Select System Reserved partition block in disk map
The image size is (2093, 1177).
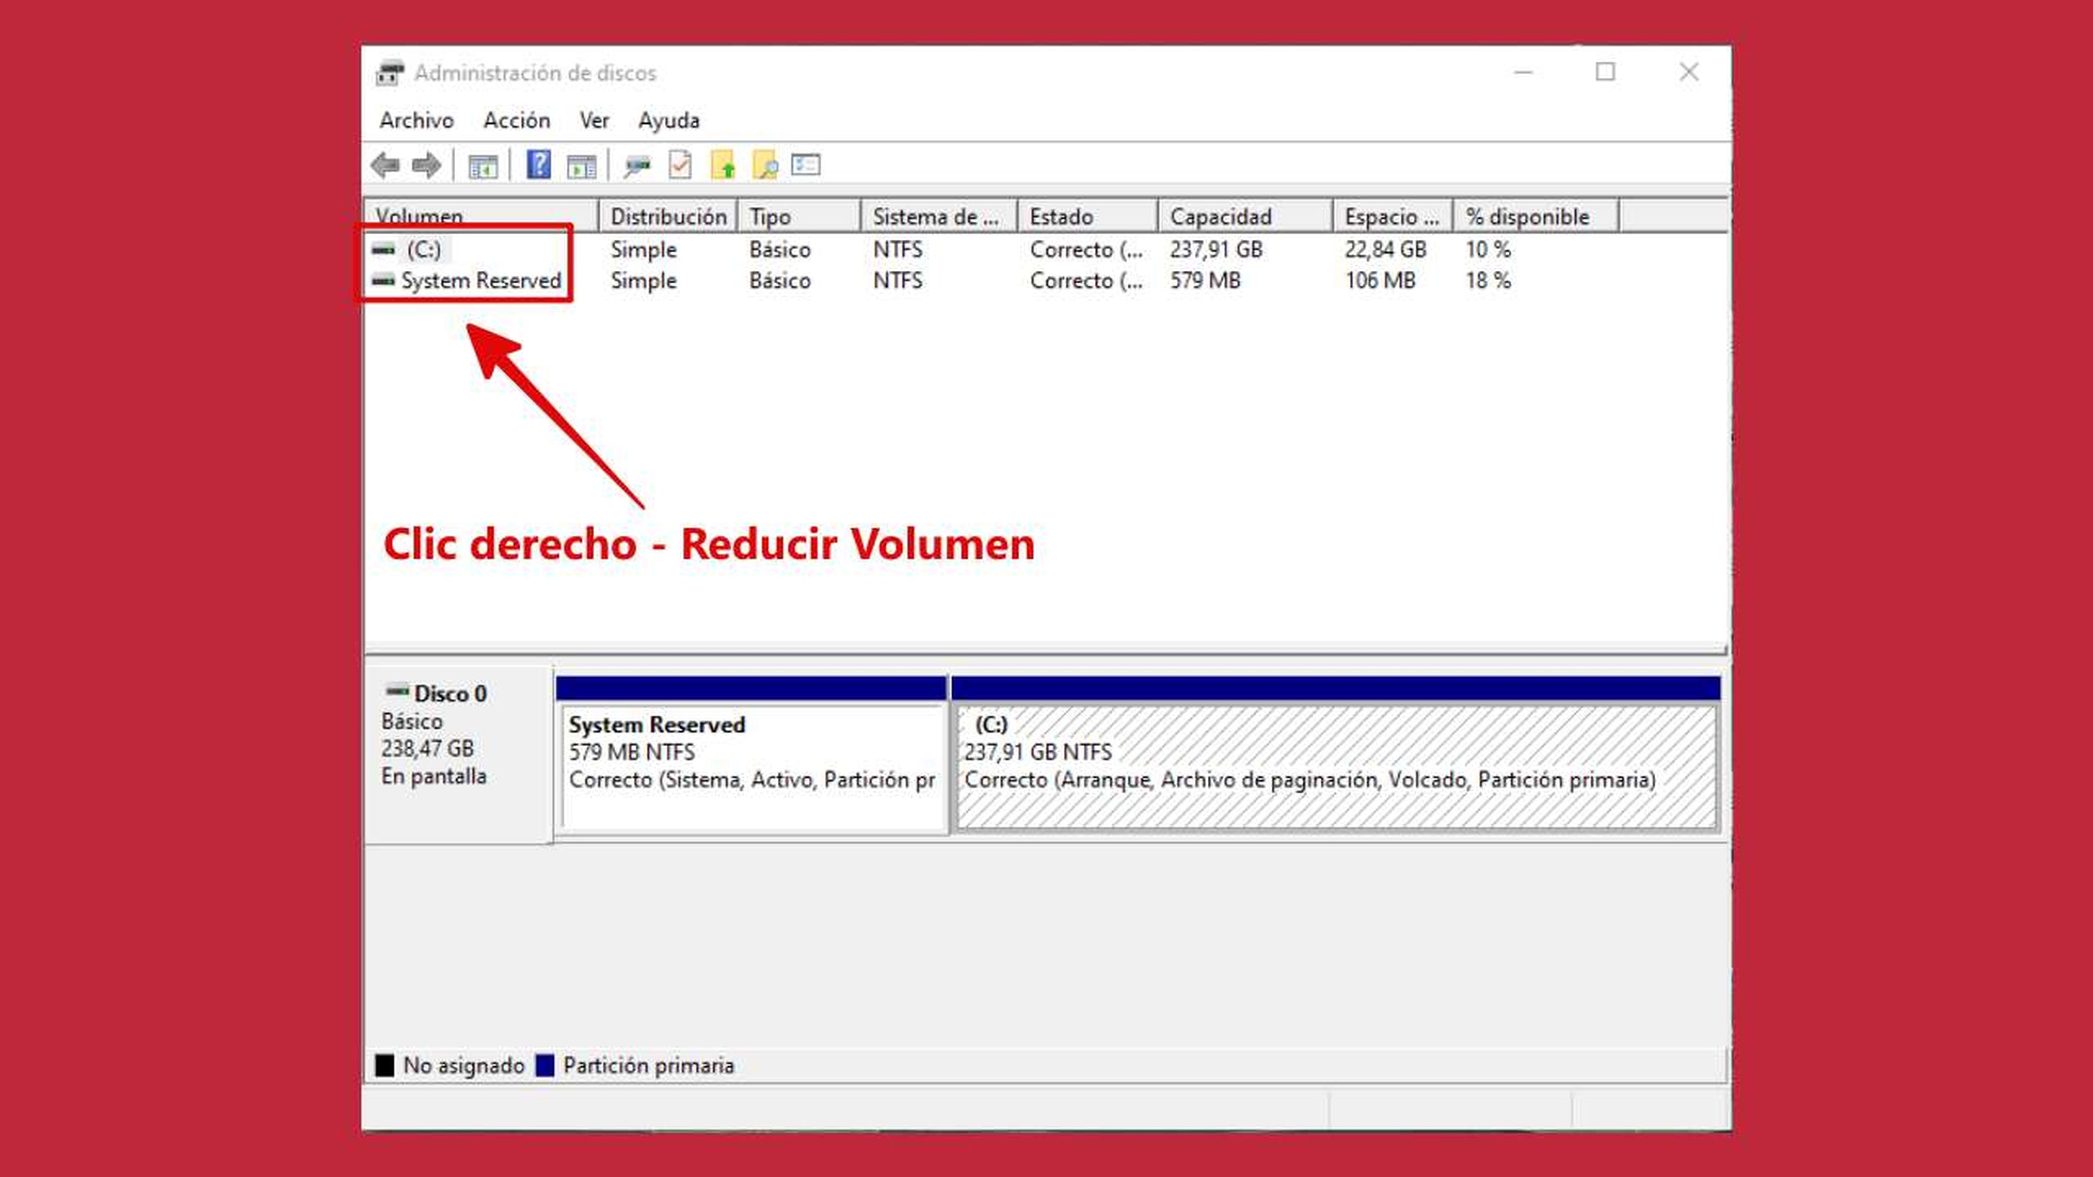pyautogui.click(x=752, y=755)
